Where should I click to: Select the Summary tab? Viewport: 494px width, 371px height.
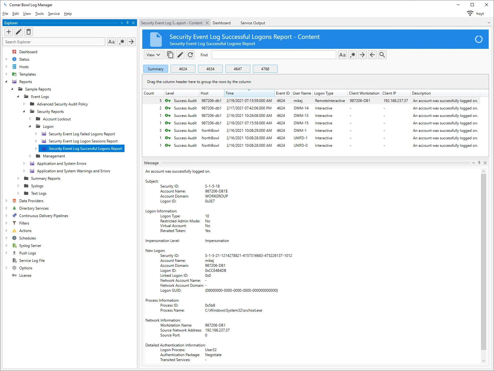click(x=156, y=69)
